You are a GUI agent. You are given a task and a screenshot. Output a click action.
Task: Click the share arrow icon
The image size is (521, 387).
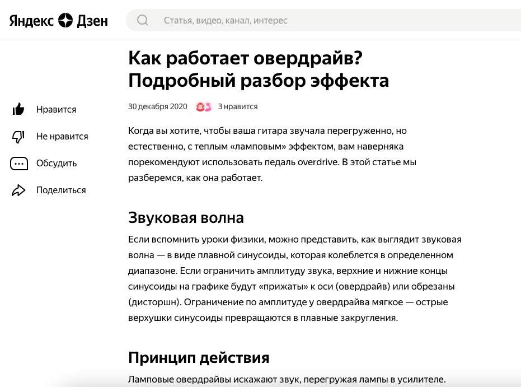(18, 190)
